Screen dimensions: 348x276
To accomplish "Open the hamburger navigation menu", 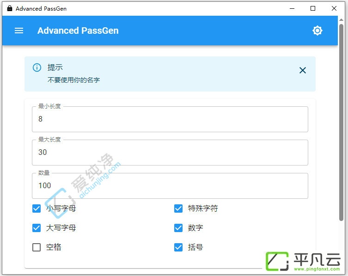I will click(x=19, y=31).
